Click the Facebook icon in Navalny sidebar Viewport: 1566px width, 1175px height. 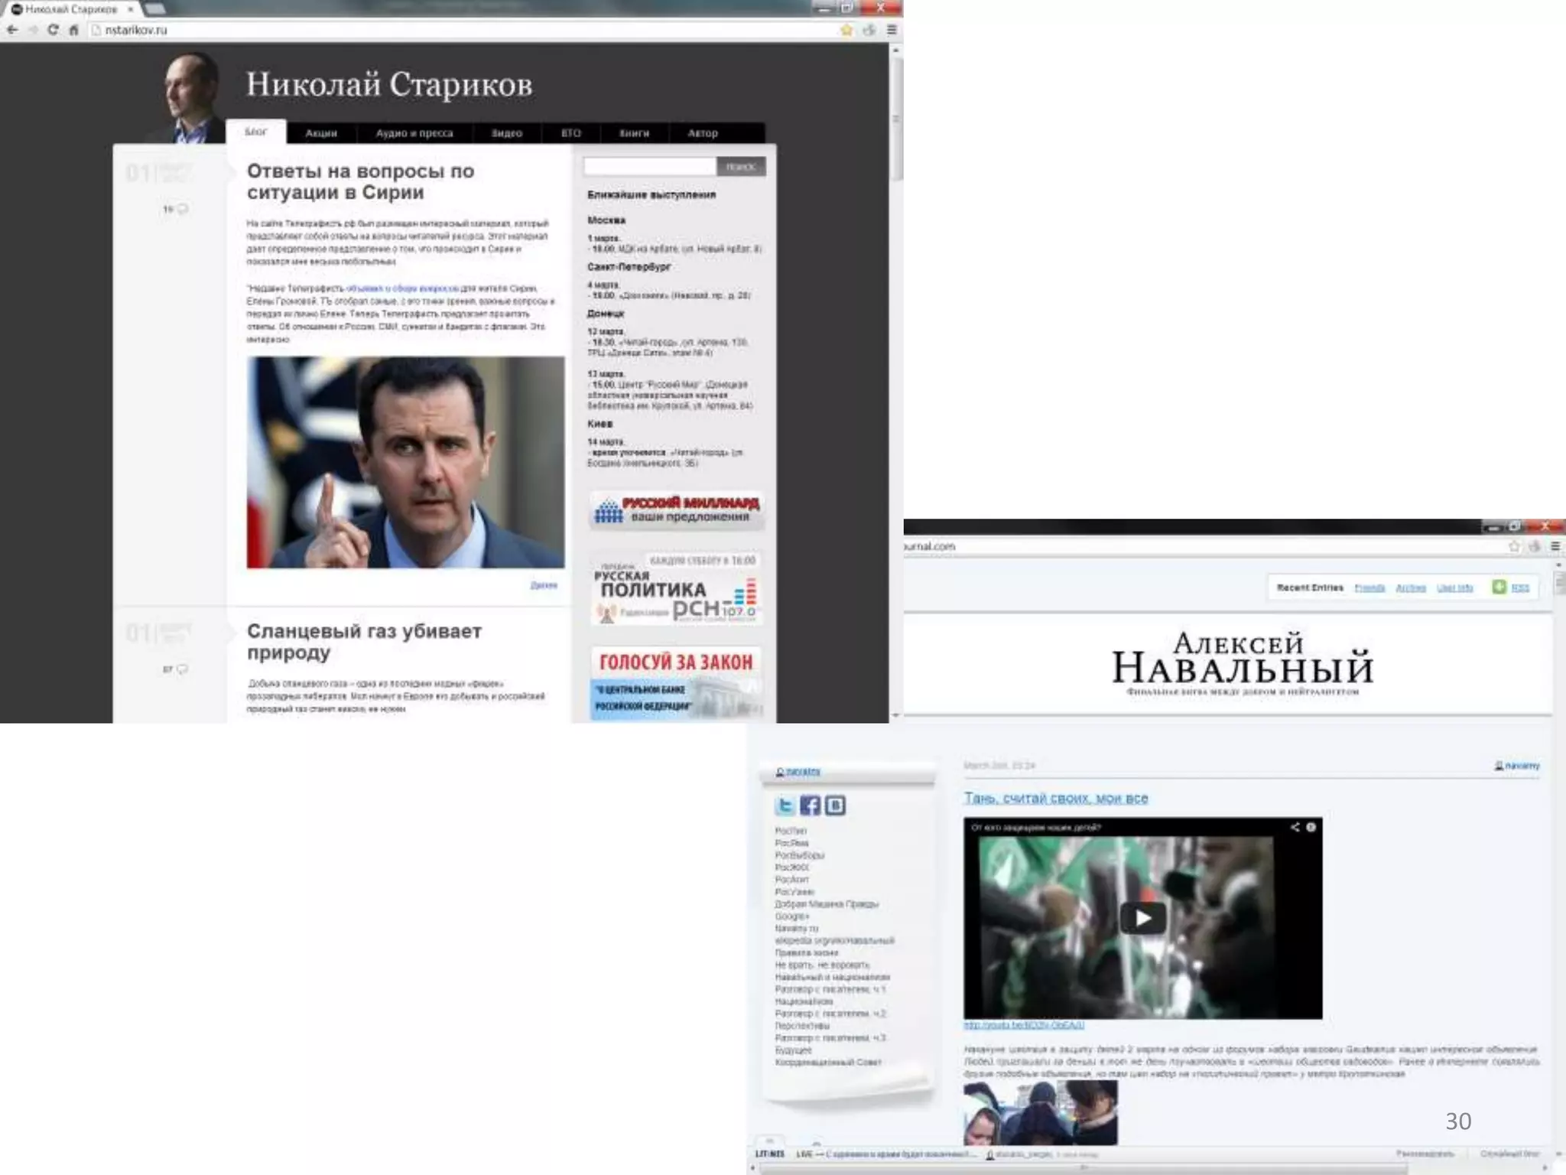pos(810,805)
